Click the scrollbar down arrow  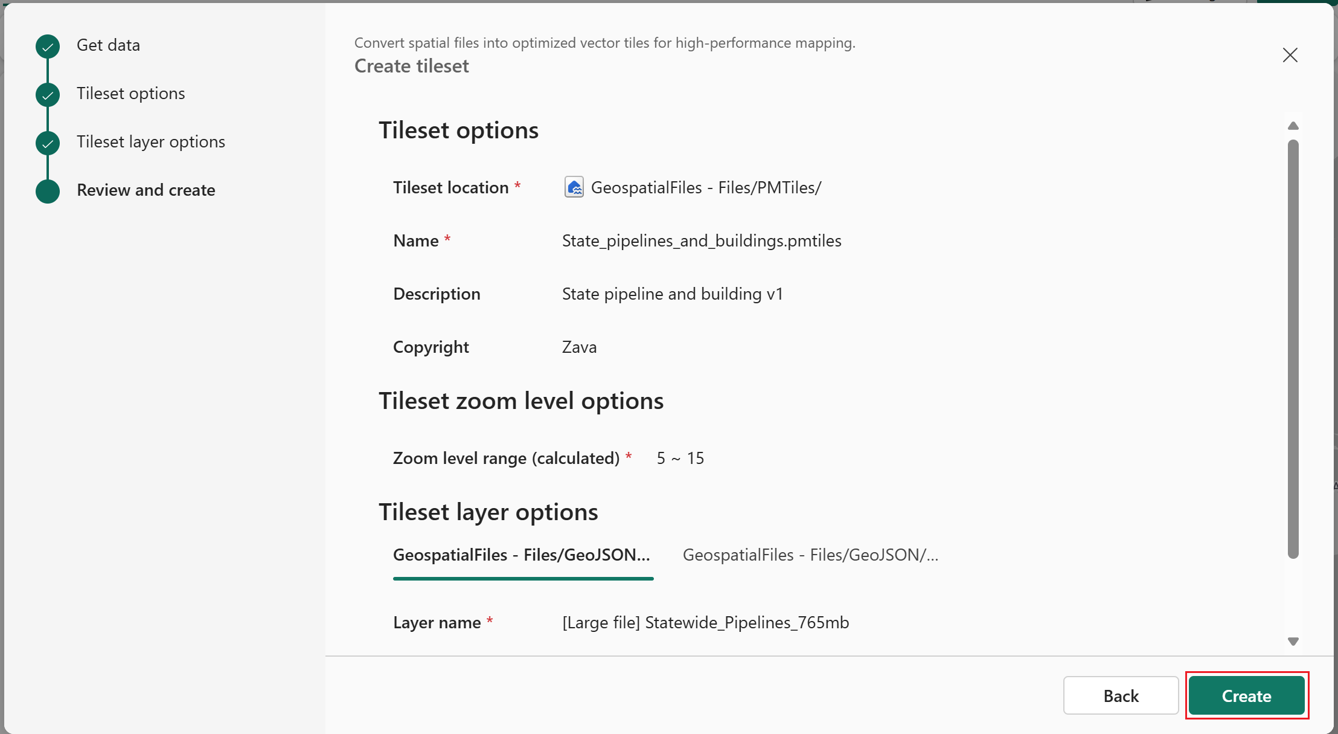(1293, 642)
